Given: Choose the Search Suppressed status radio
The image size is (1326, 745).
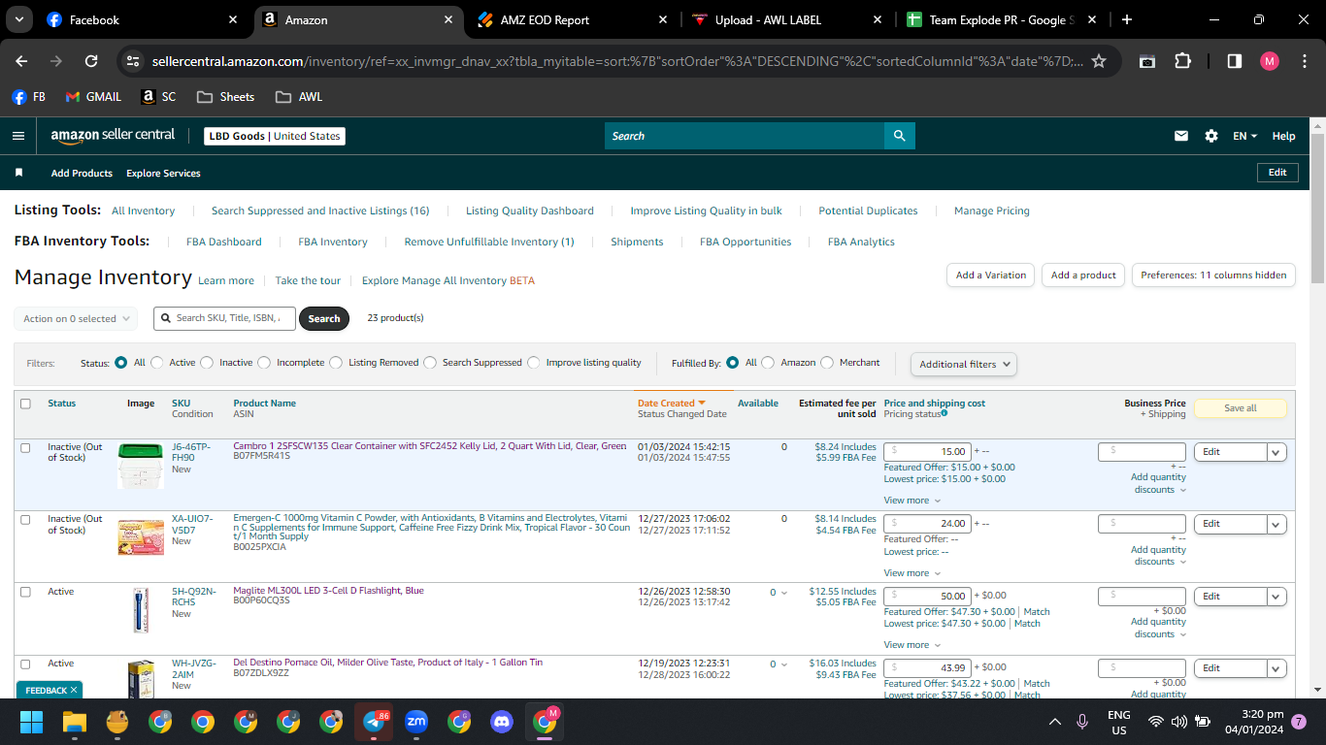Looking at the screenshot, I should (x=430, y=363).
